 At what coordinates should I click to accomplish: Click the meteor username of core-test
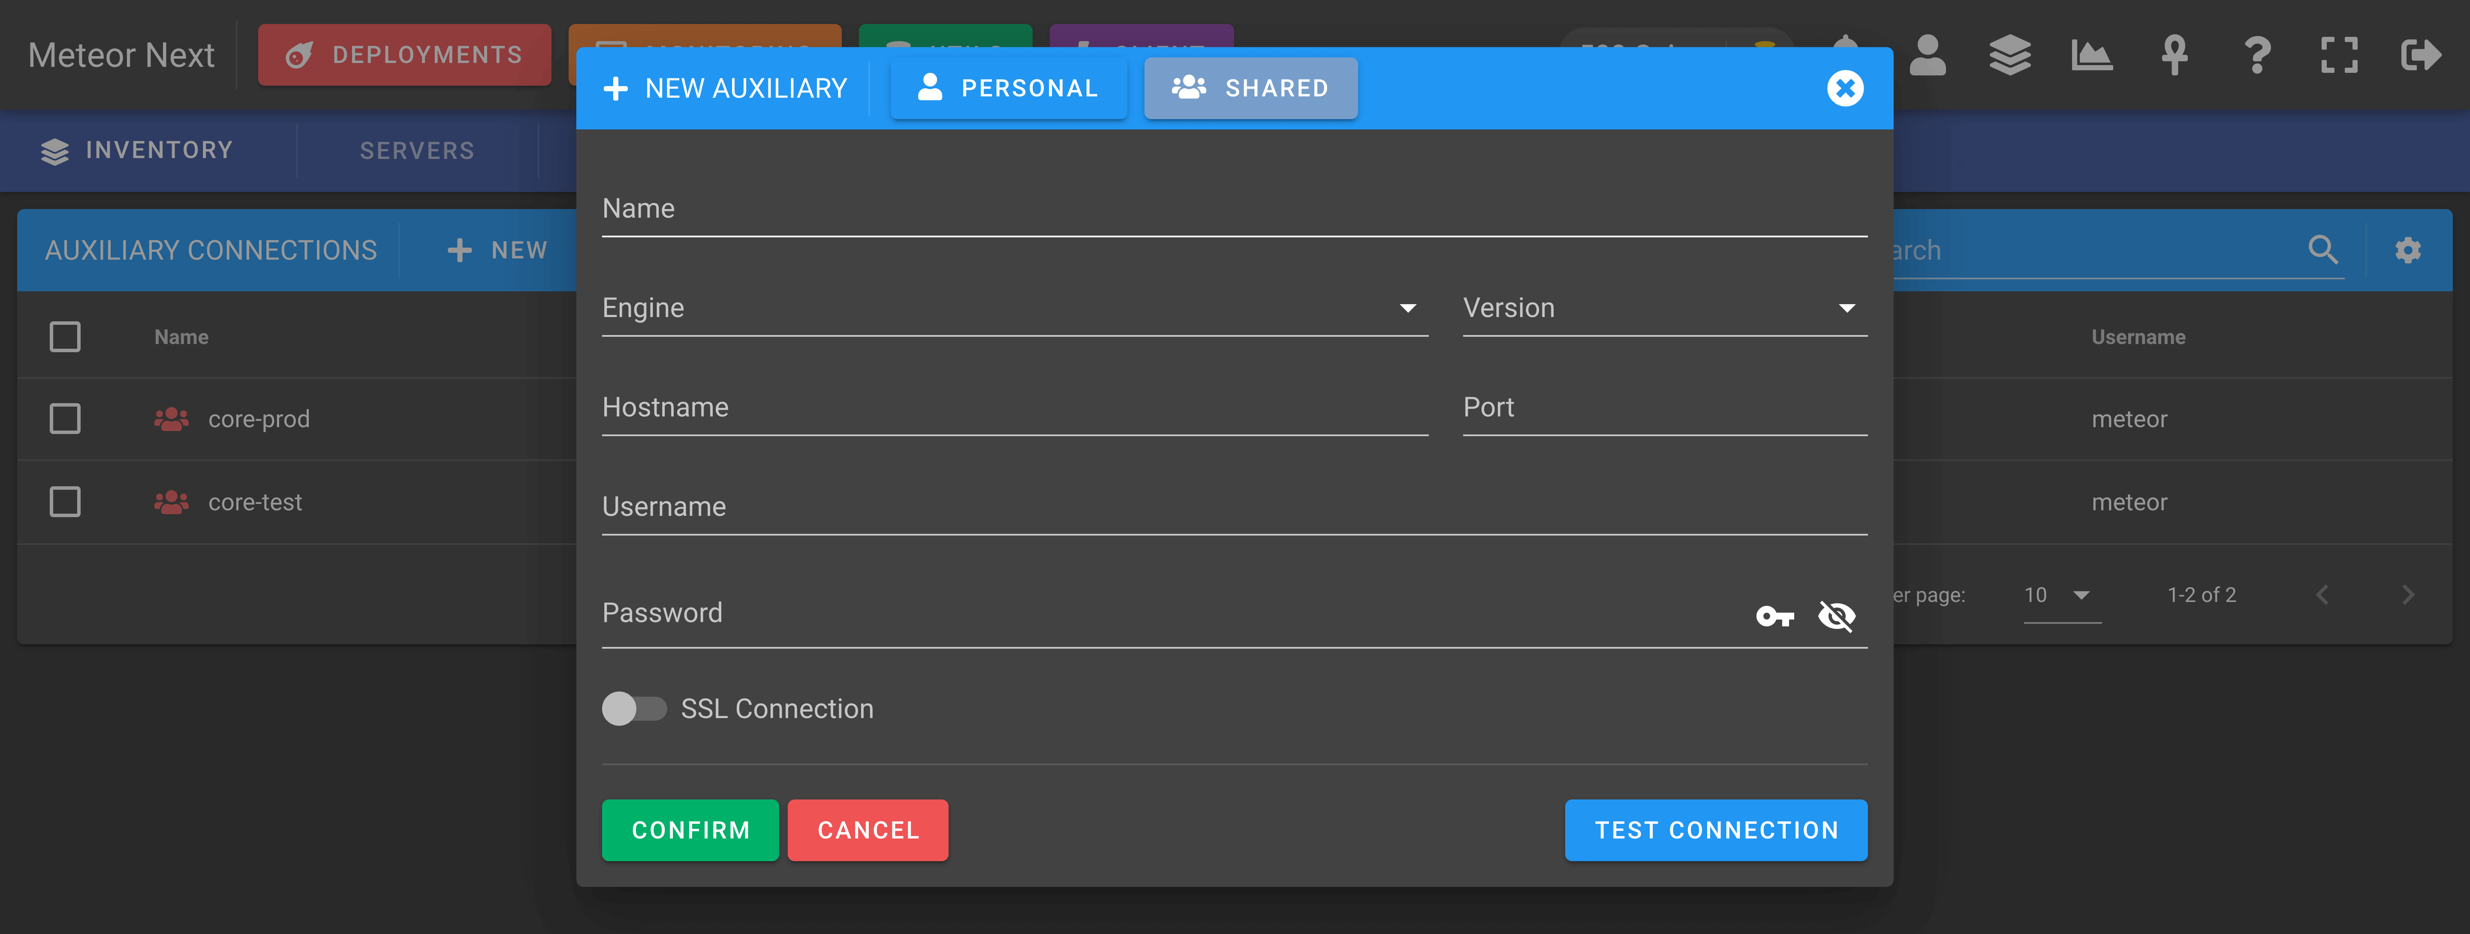[x=2129, y=502]
